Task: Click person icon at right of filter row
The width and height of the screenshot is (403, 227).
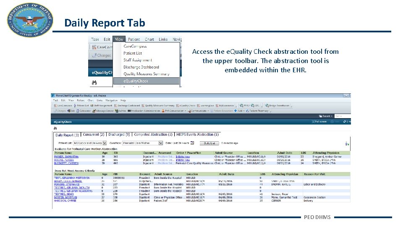Action: 347,144
